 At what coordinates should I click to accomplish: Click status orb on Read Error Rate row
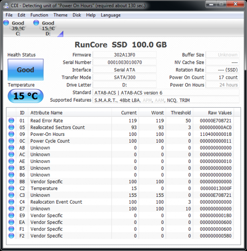pyautogui.click(x=12, y=120)
